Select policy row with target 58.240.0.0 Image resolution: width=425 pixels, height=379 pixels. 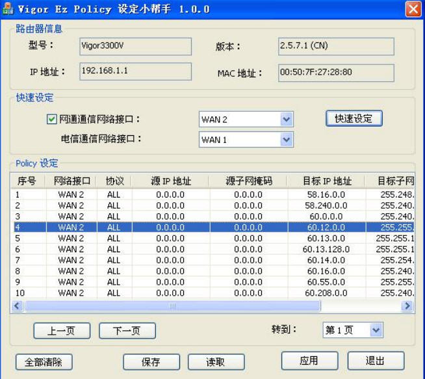tap(214, 205)
